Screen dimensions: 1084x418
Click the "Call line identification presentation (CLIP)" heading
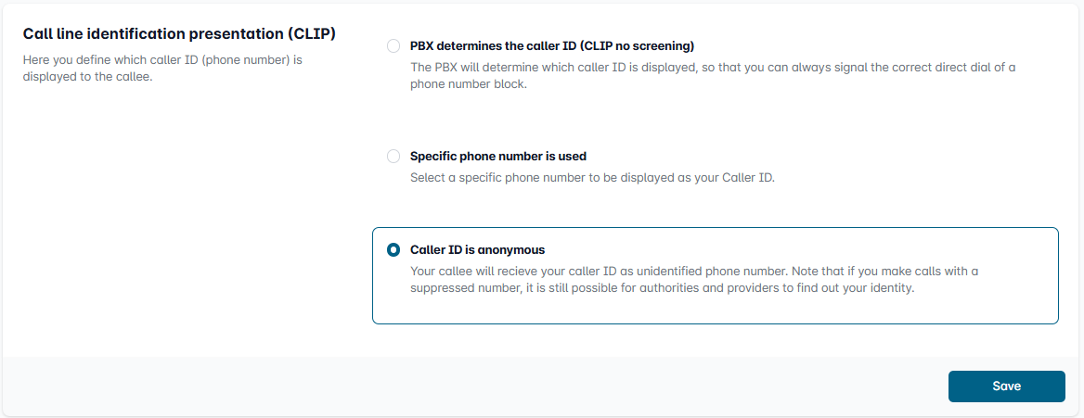pyautogui.click(x=178, y=34)
